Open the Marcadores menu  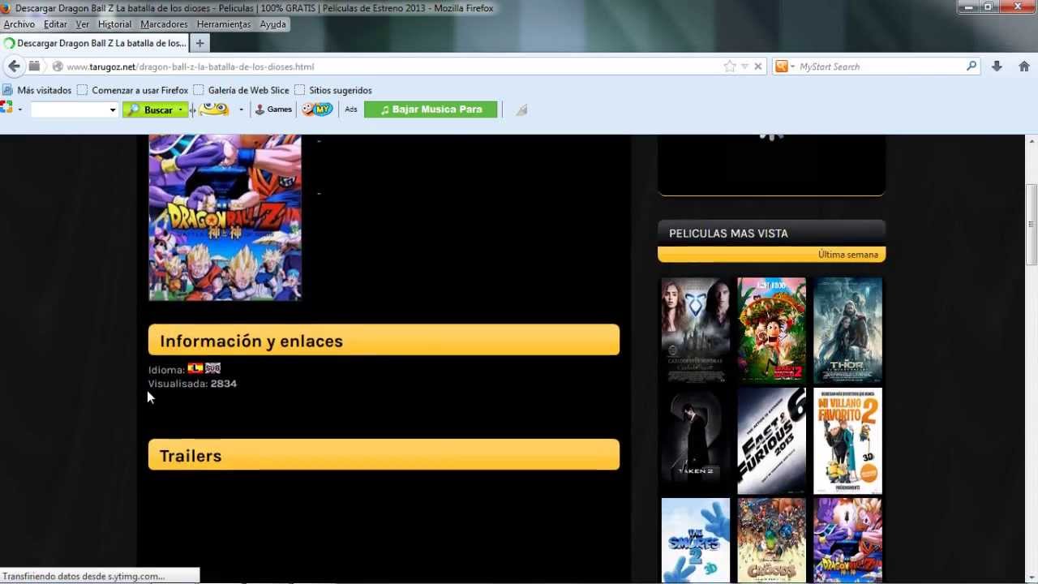pos(165,24)
